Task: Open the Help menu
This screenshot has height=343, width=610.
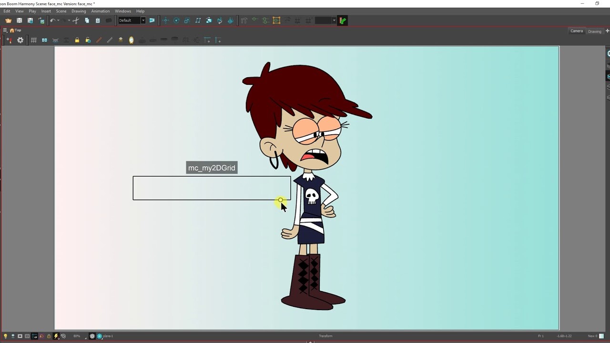Action: 140,11
